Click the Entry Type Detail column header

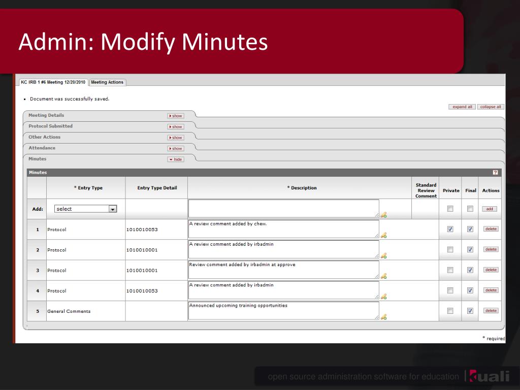(x=157, y=188)
